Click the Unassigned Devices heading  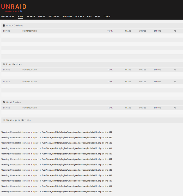(19, 120)
